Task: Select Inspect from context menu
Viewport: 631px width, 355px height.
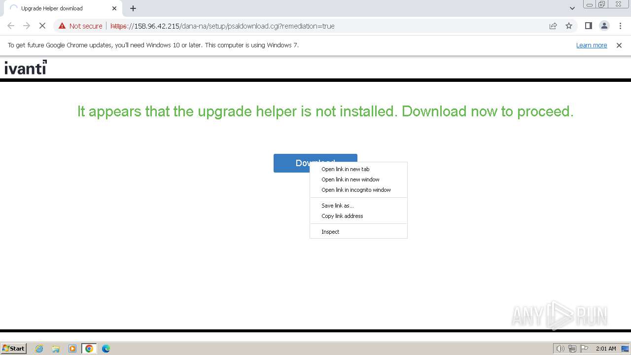Action: pos(358,232)
